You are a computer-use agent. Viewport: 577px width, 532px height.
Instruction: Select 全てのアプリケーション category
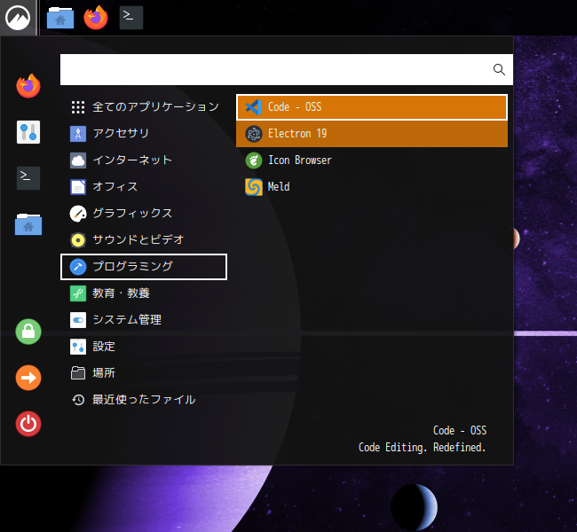[144, 107]
